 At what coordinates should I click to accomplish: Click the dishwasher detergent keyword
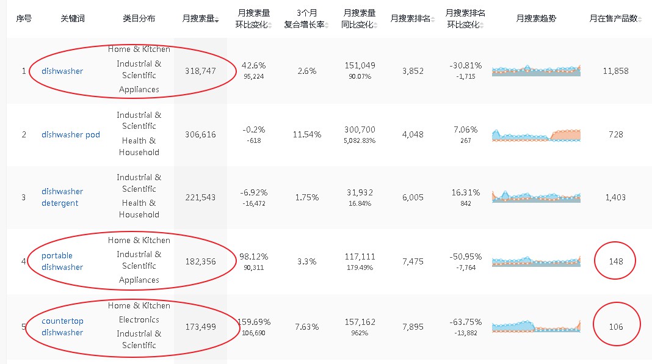[x=62, y=197]
